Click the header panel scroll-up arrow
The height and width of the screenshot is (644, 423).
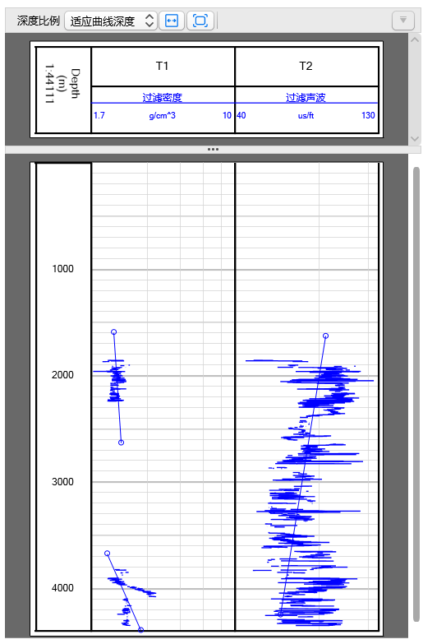click(x=415, y=39)
